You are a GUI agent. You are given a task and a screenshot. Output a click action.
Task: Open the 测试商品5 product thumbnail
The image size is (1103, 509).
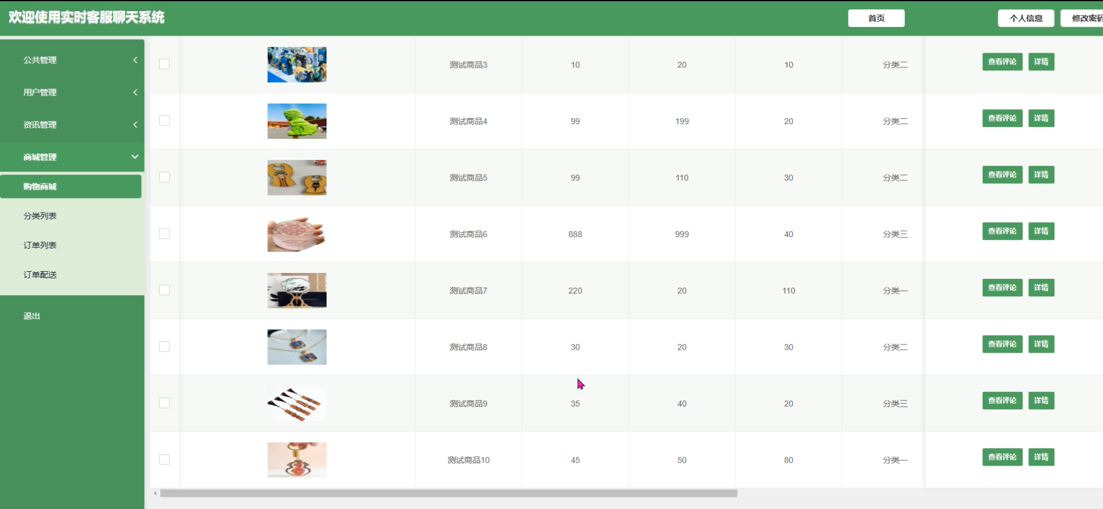click(297, 177)
